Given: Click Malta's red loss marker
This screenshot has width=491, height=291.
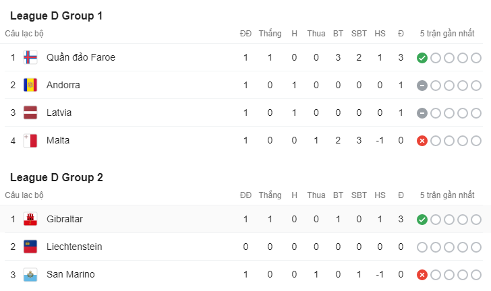Looking at the screenshot, I should pyautogui.click(x=422, y=141).
